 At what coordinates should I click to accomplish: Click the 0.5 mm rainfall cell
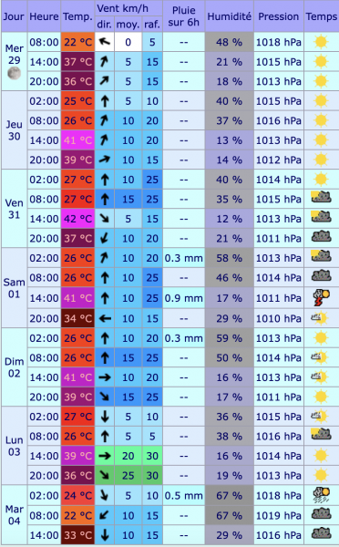coord(184,495)
